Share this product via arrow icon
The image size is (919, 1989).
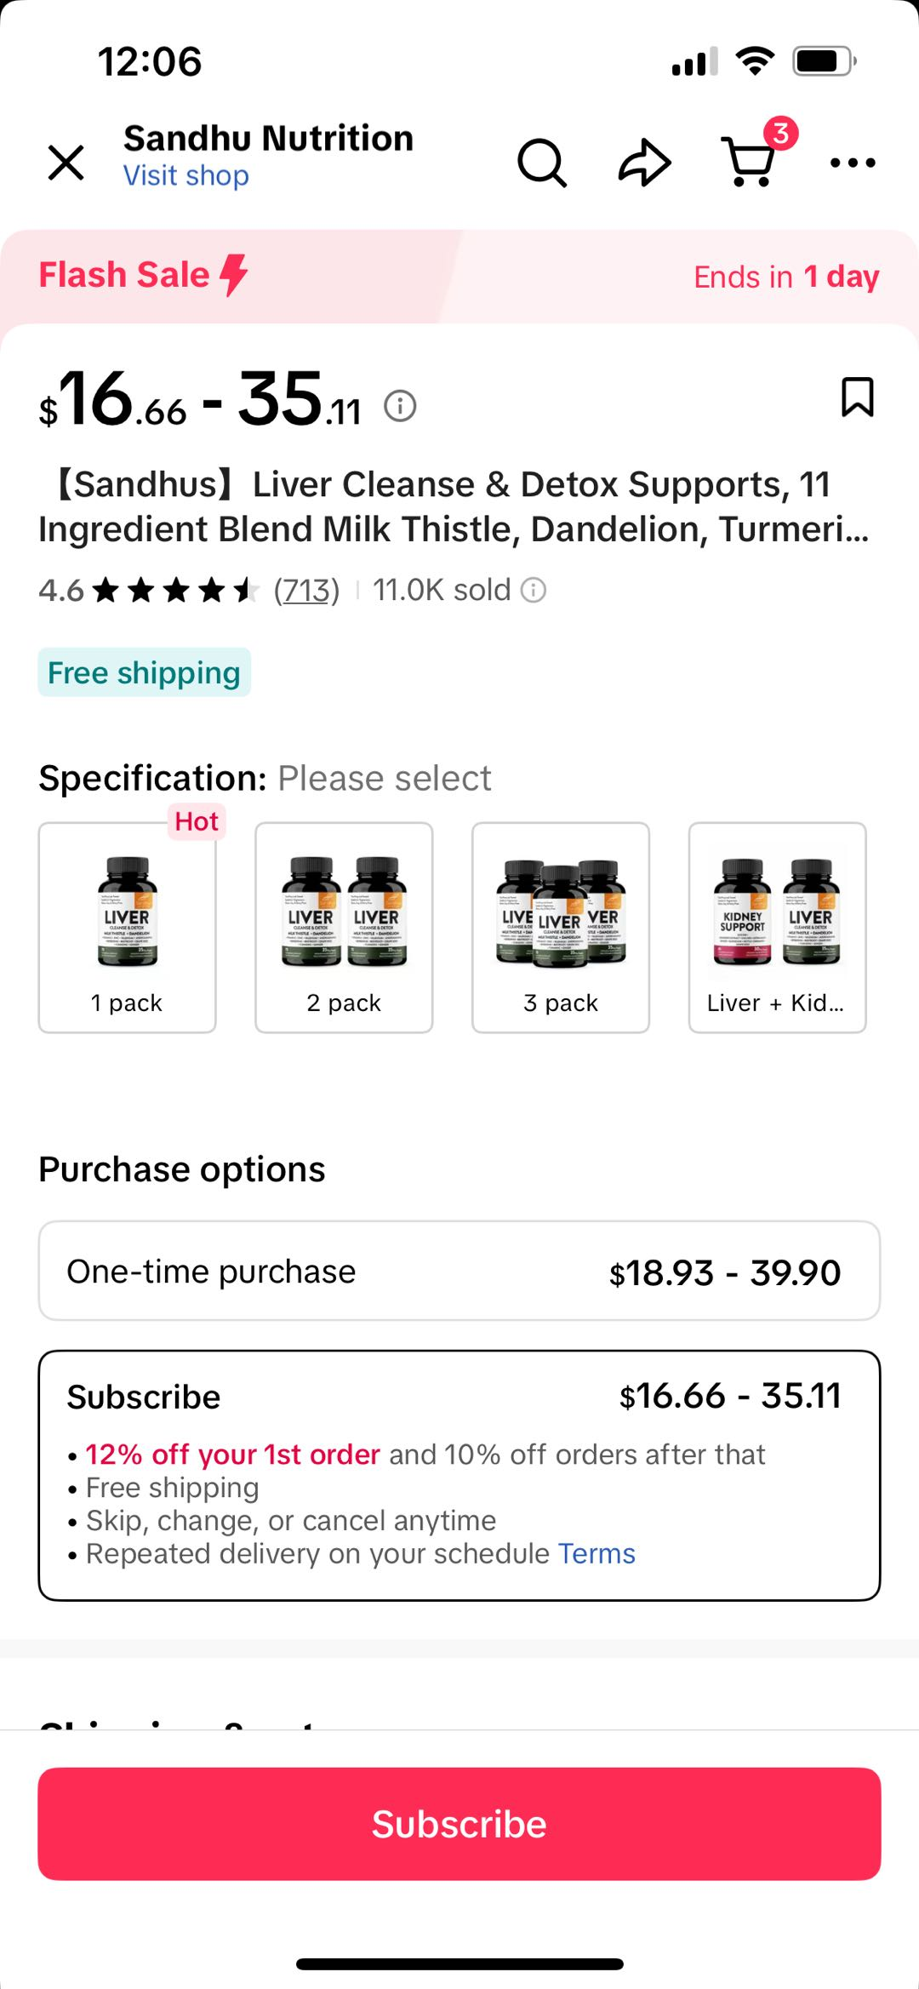(x=644, y=162)
